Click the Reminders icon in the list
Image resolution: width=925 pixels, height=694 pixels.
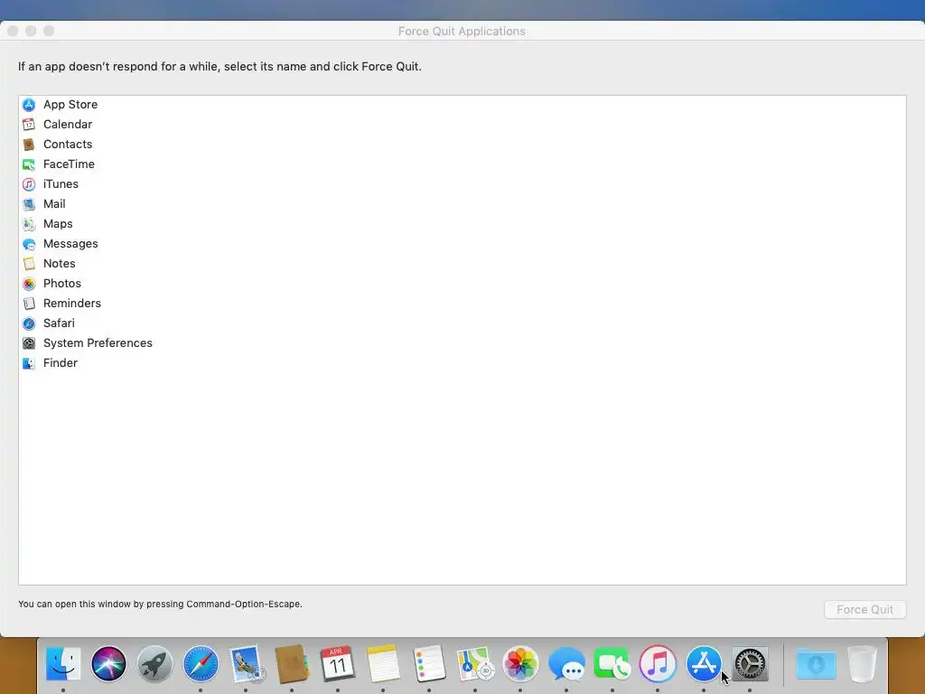[x=29, y=304]
